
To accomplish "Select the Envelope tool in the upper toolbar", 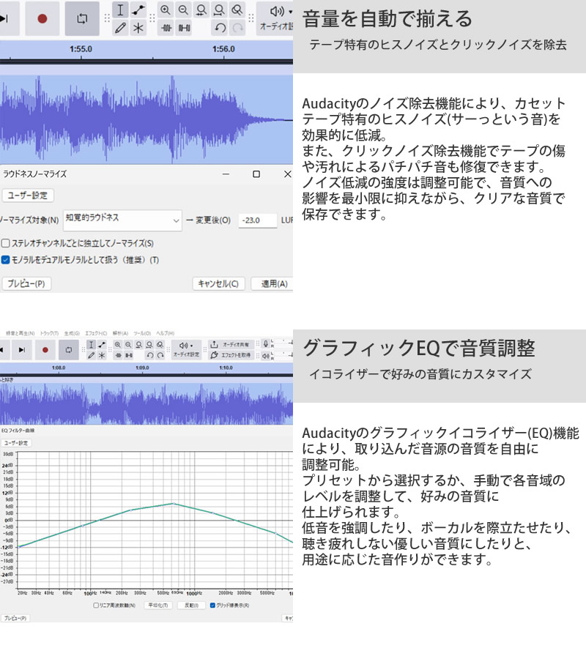I will 138,10.
